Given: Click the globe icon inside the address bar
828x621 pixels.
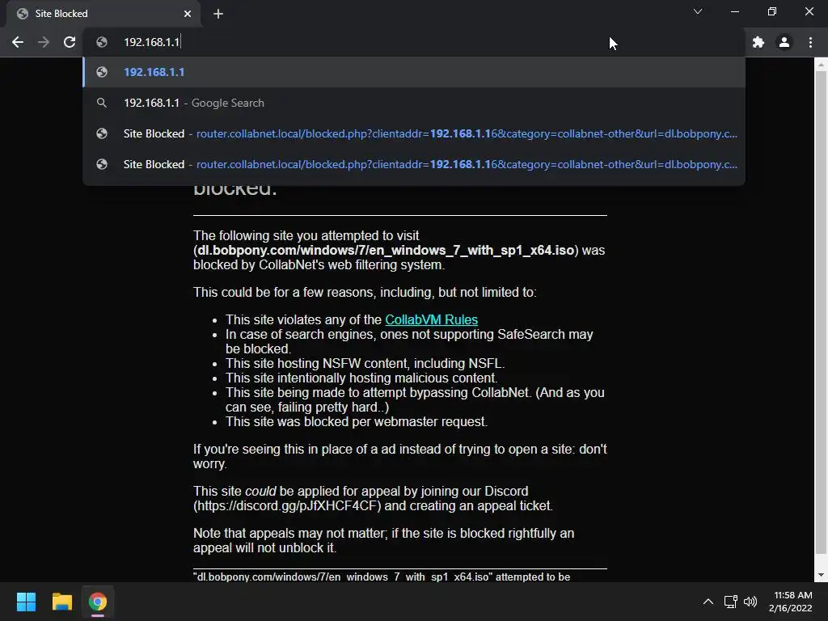Looking at the screenshot, I should coord(102,42).
